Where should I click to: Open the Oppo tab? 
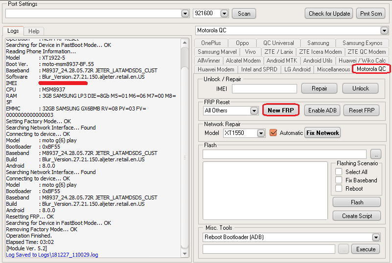click(x=242, y=43)
